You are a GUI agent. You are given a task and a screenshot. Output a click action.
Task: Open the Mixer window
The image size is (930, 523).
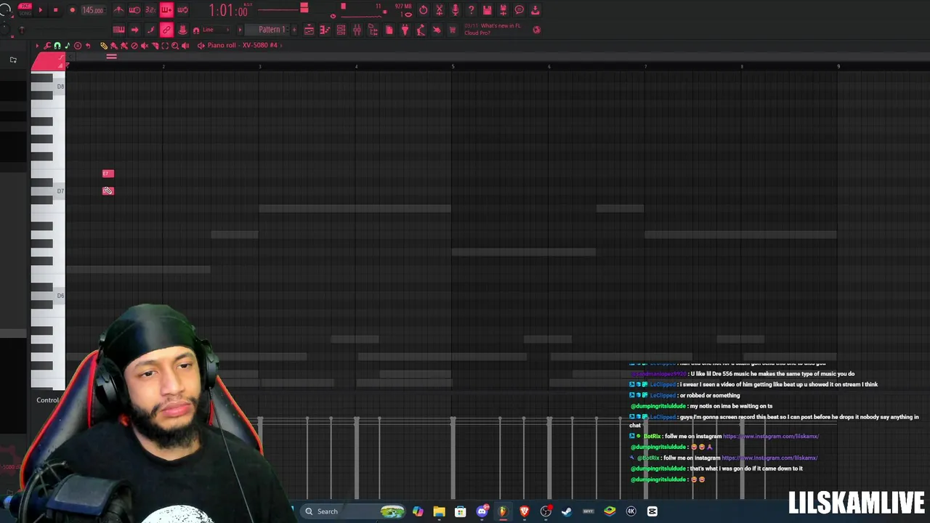coord(357,30)
